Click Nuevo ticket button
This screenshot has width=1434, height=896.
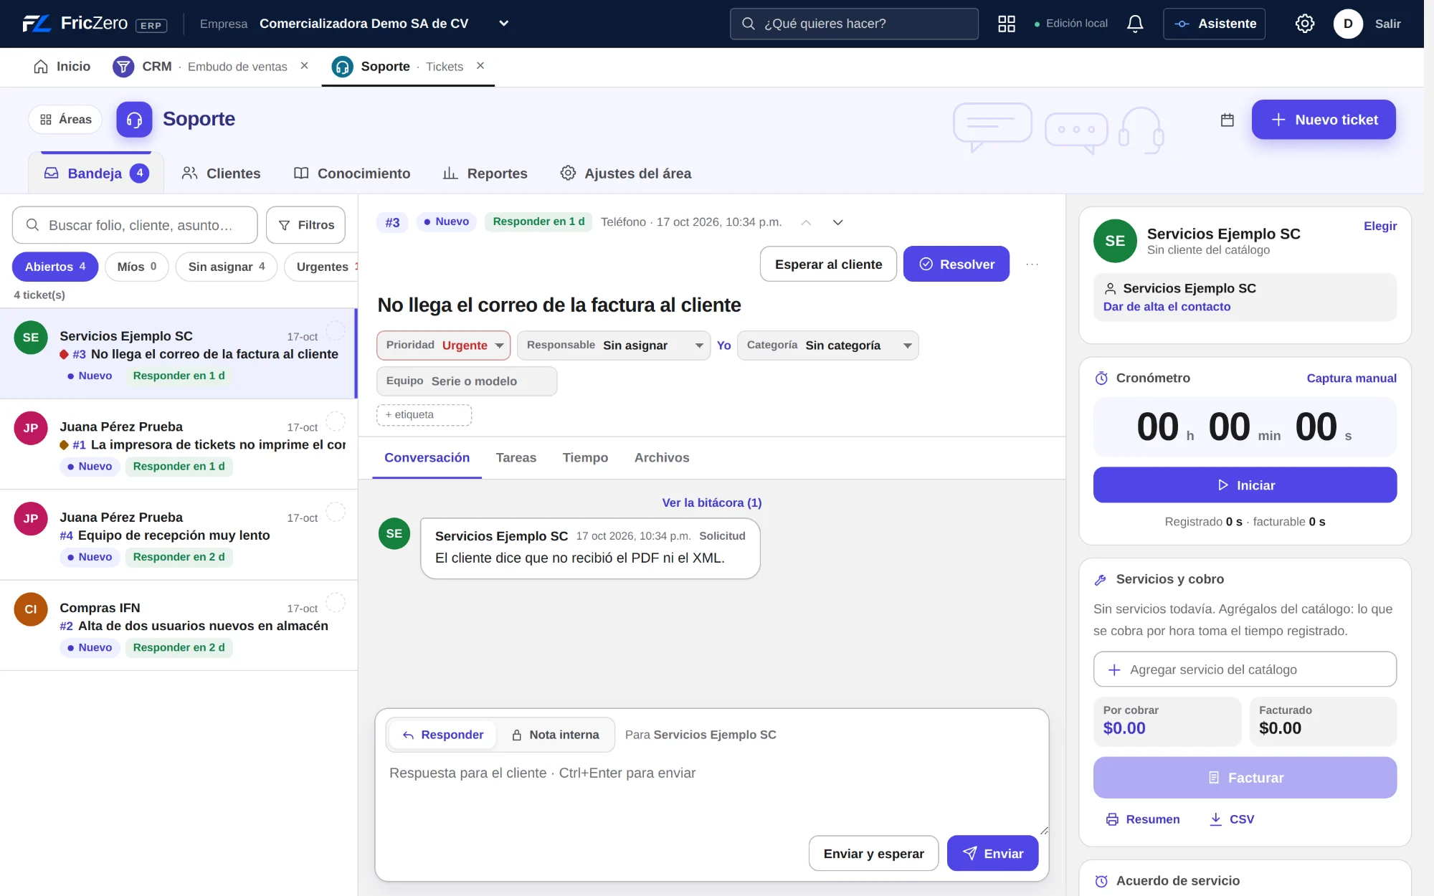point(1324,120)
